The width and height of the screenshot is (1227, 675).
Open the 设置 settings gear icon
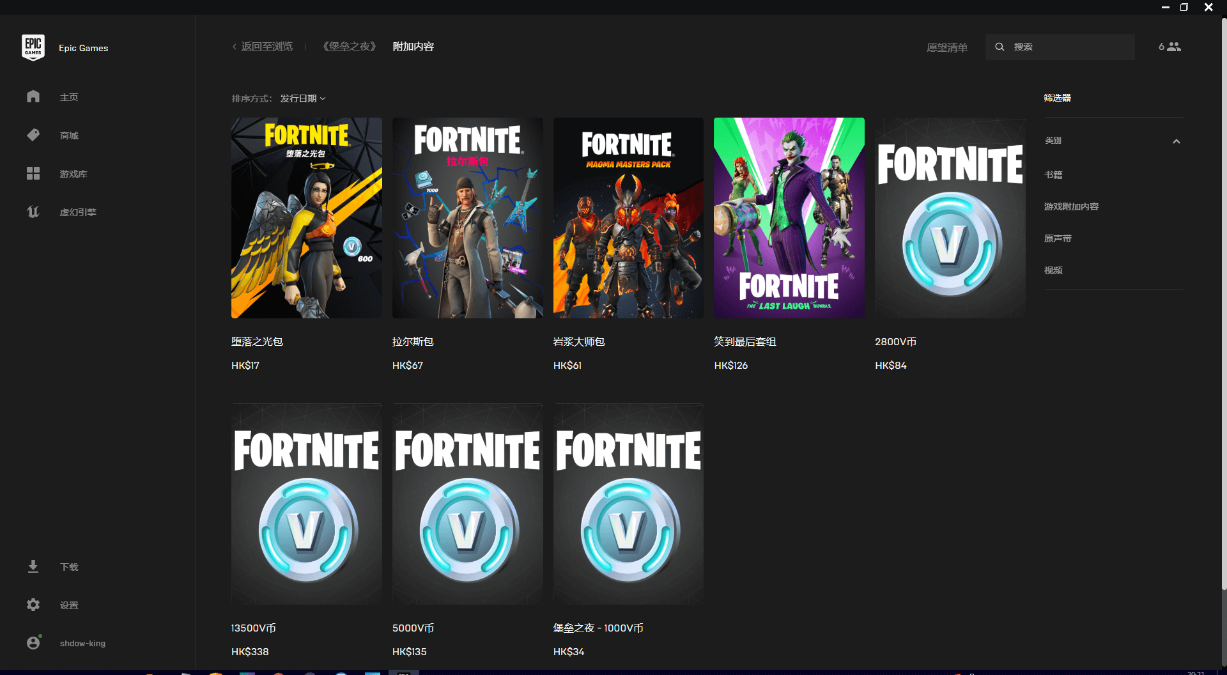pyautogui.click(x=33, y=605)
